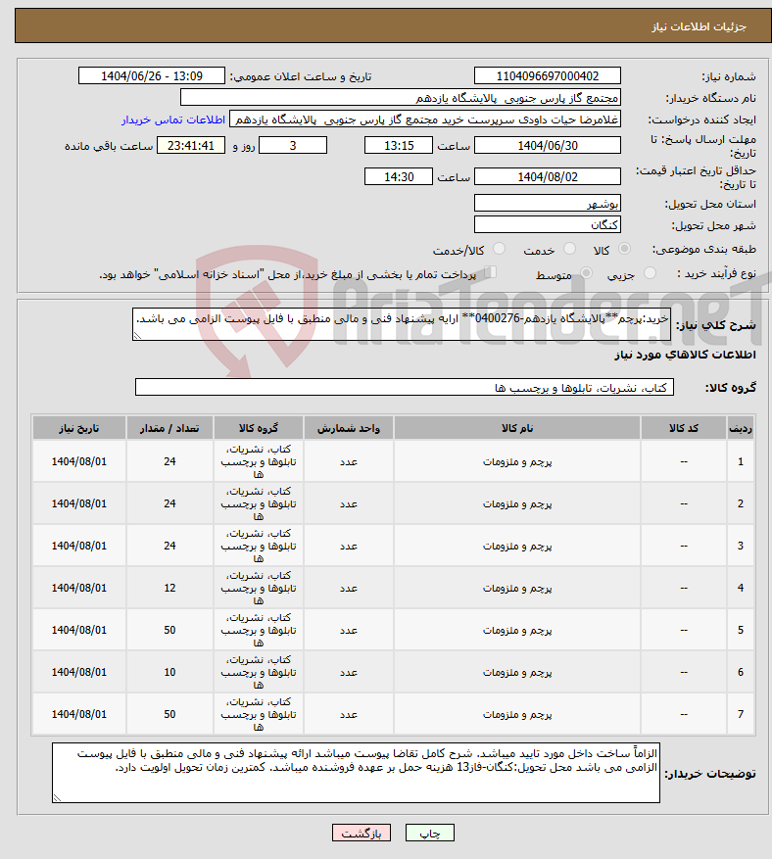Click the remaining days field showing 3
Screen dimensions: 772x859
click(x=293, y=146)
